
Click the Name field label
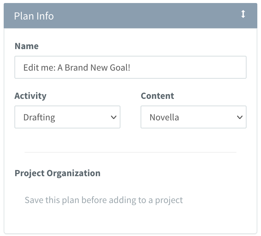[x=27, y=46]
